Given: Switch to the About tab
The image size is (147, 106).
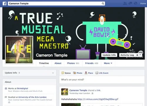Looking at the screenshot, I should (58, 63).
